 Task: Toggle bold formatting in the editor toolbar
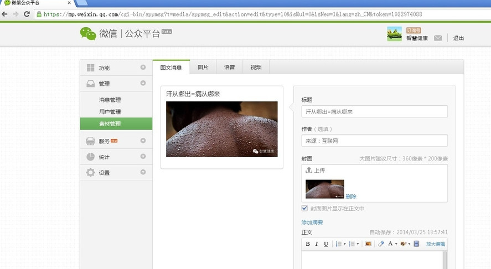click(308, 244)
